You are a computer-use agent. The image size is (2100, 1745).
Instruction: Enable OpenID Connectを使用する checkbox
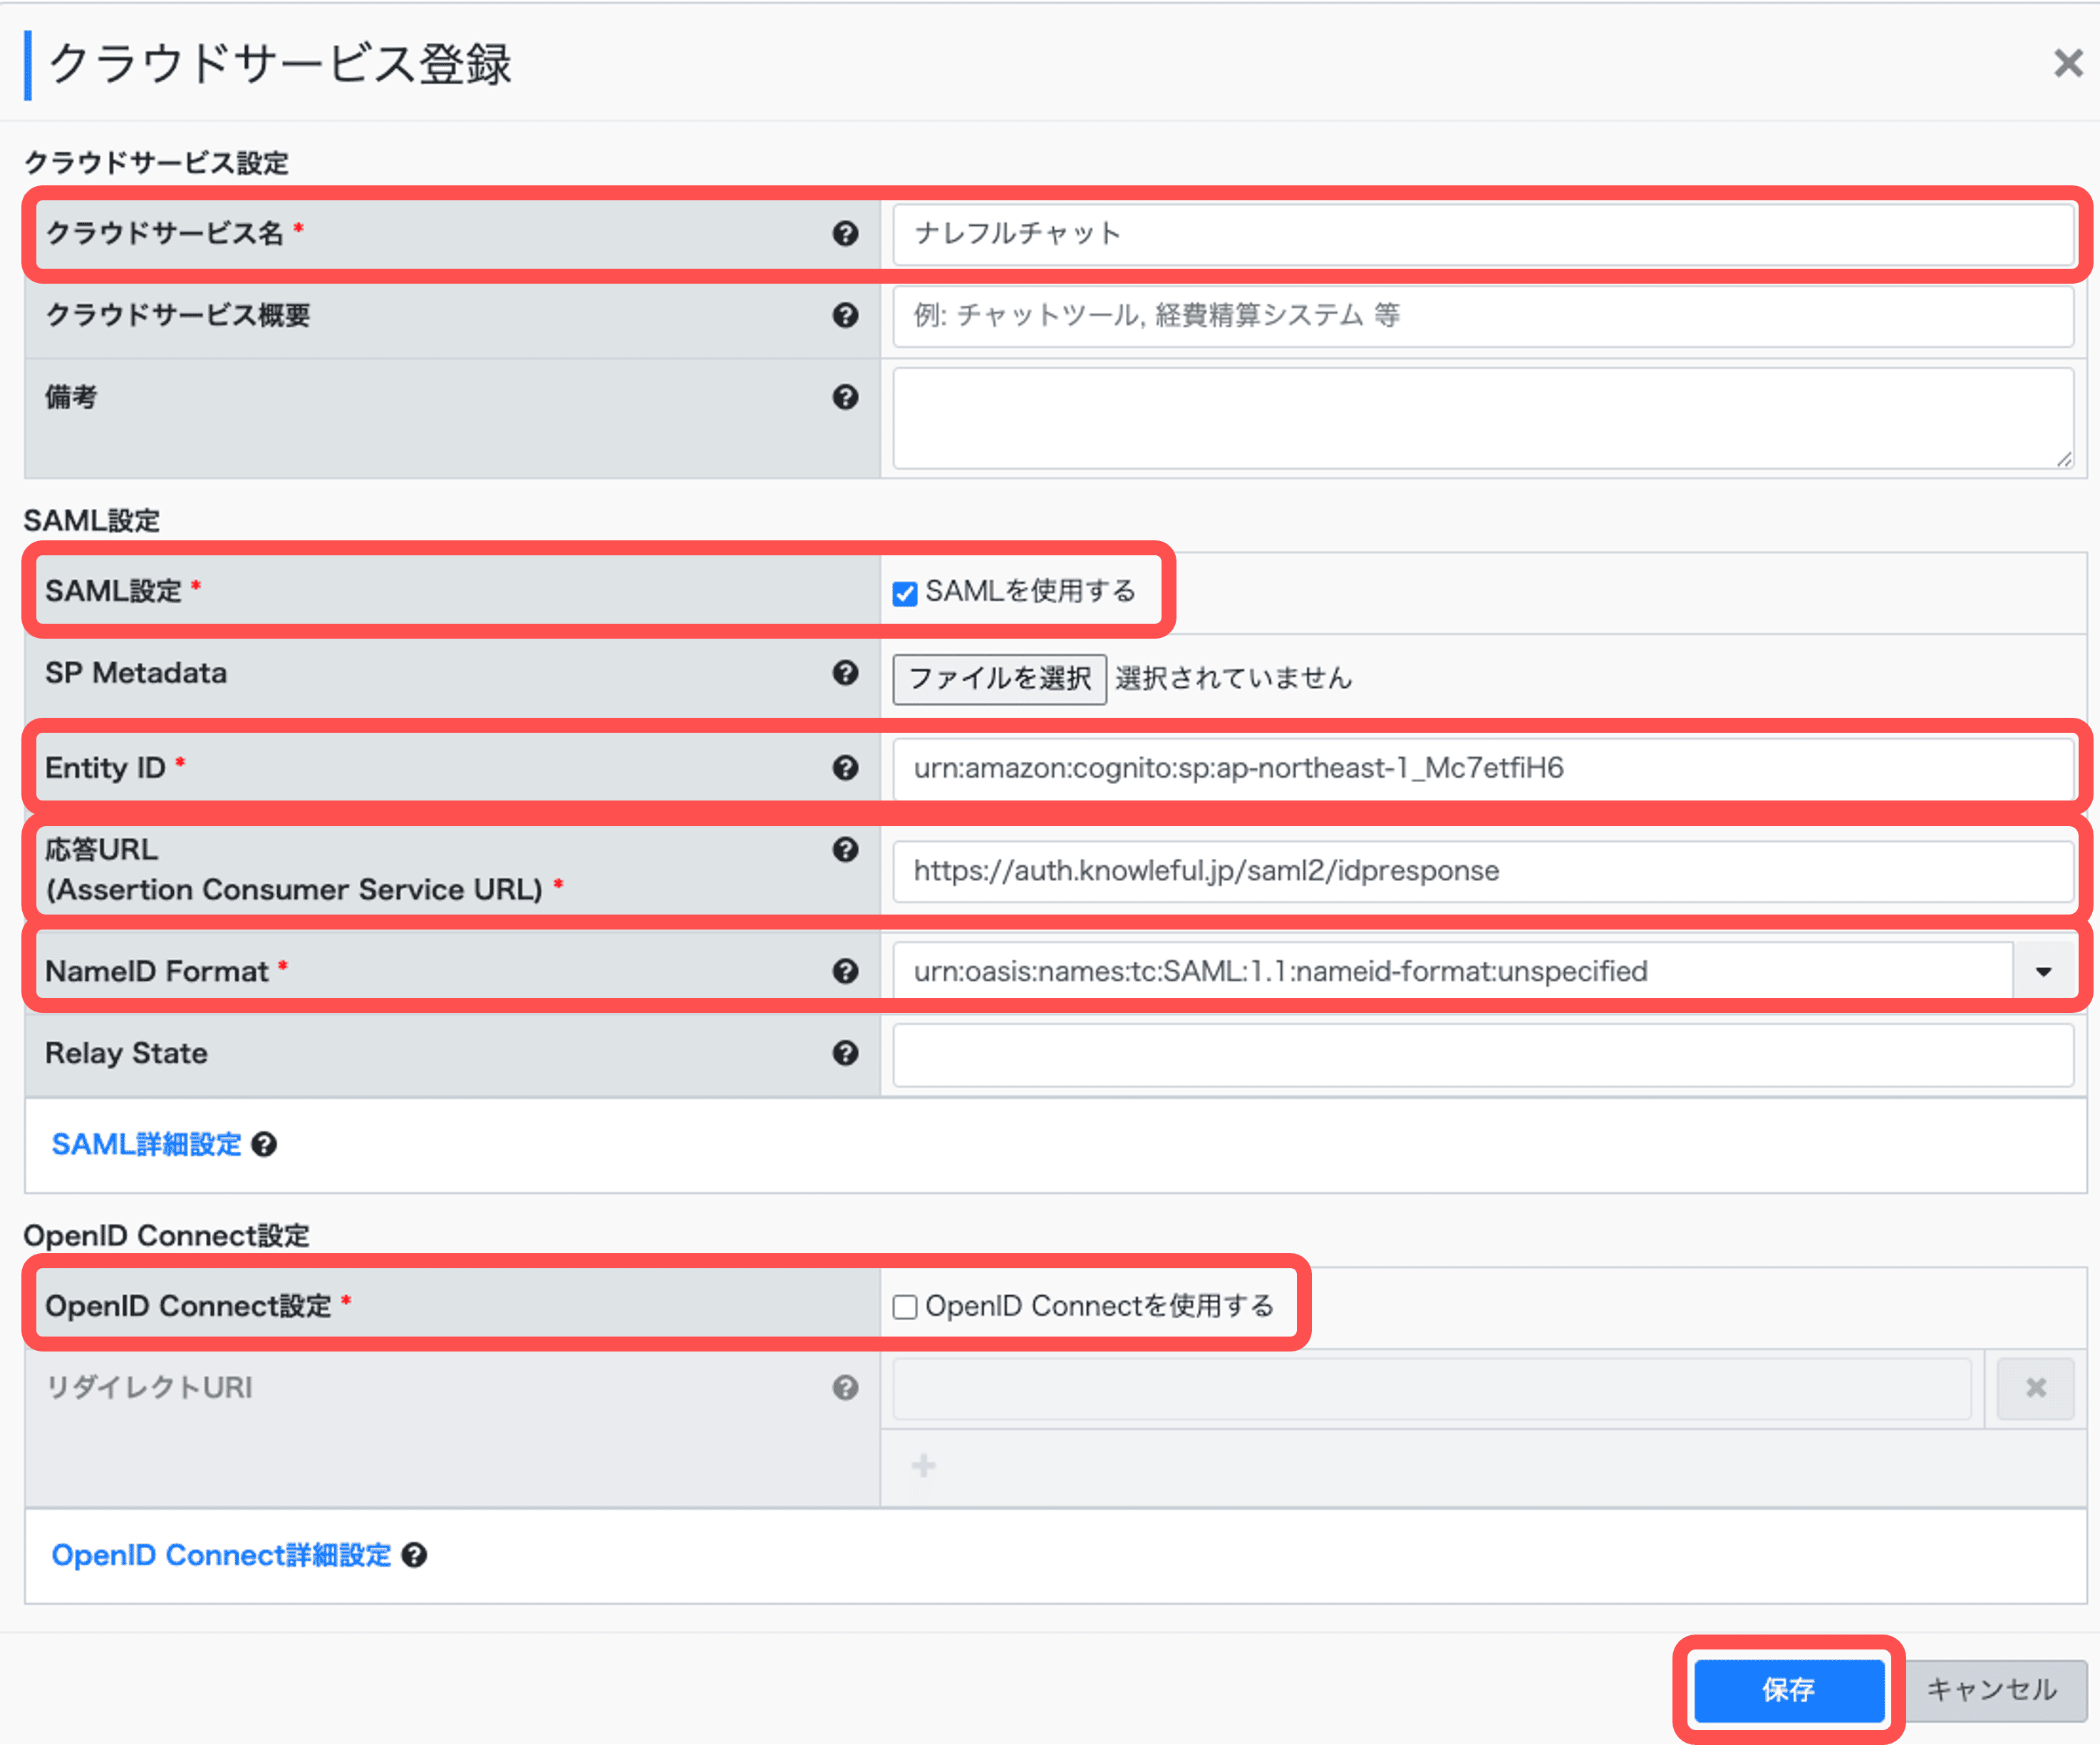click(x=905, y=1307)
